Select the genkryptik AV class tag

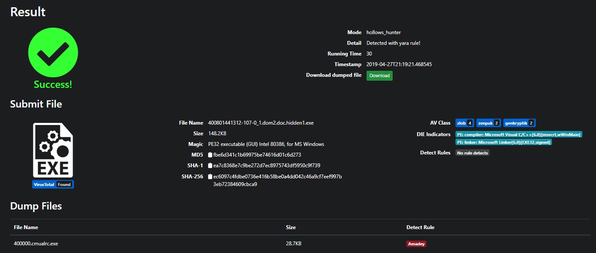[x=519, y=123]
